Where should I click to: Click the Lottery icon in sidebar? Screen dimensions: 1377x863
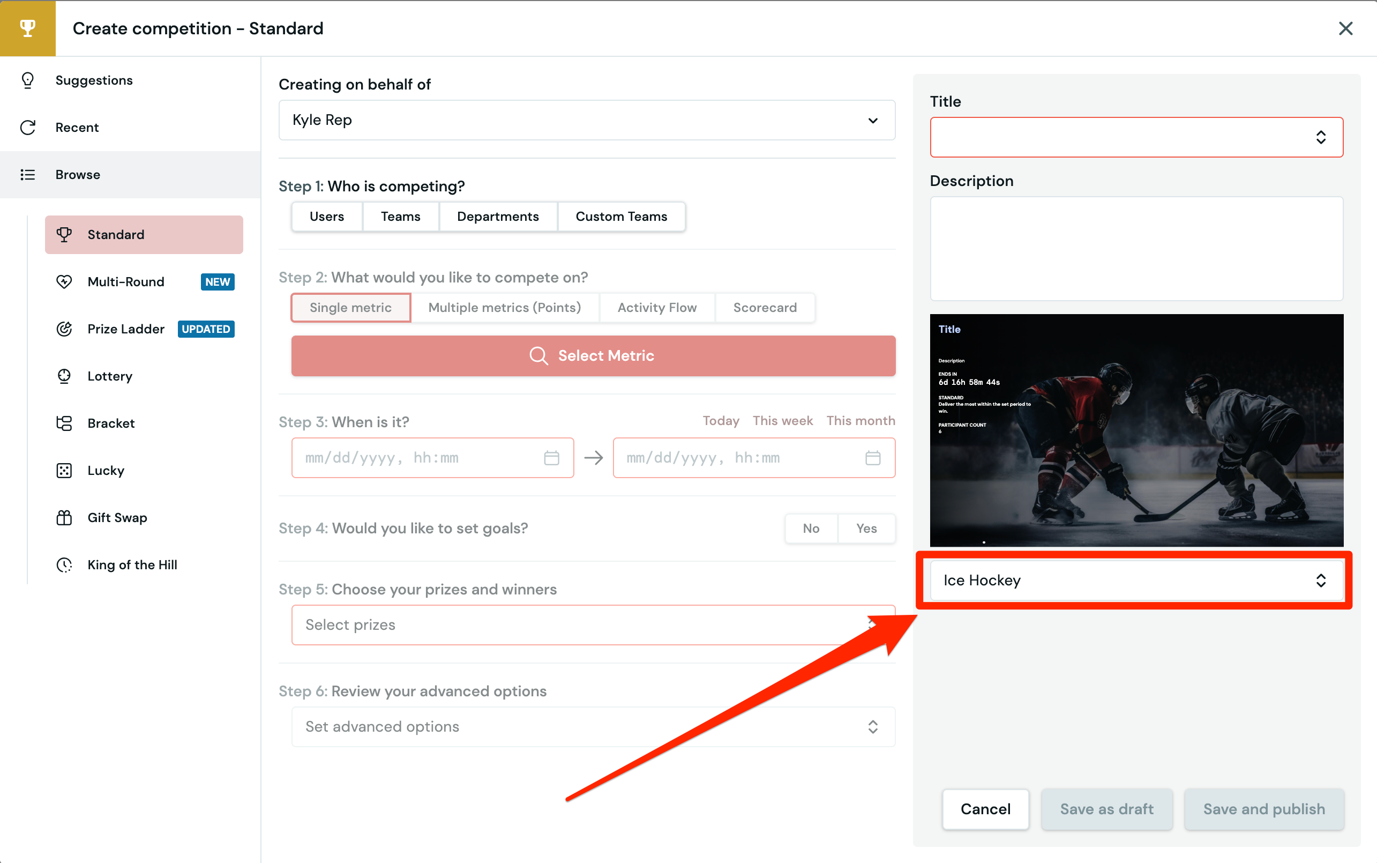64,376
